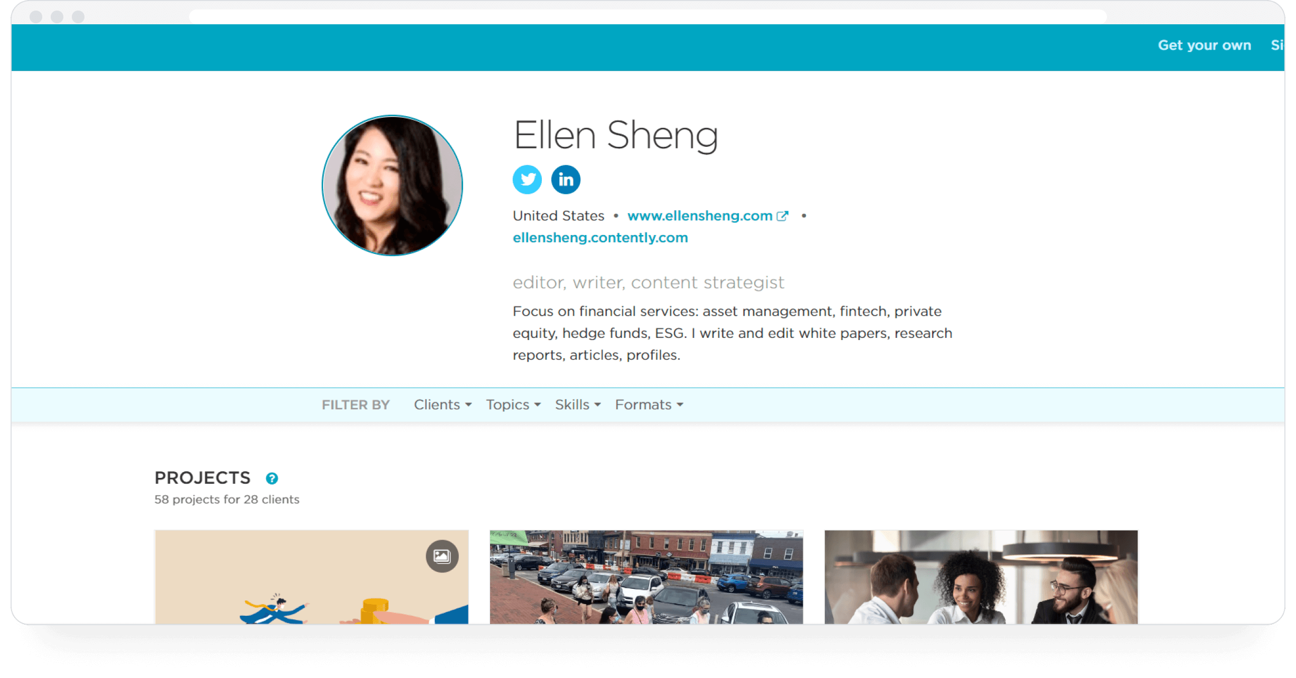Image resolution: width=1296 pixels, height=678 pixels.
Task: Open the street parking lot project thumbnail
Action: click(646, 577)
